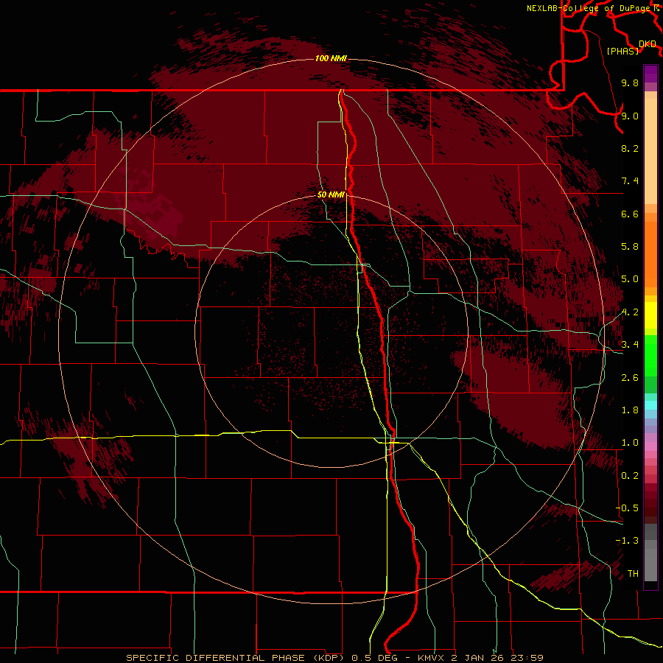The image size is (663, 663).
Task: Pick the dark purple segment of color bar
Action: 650,74
